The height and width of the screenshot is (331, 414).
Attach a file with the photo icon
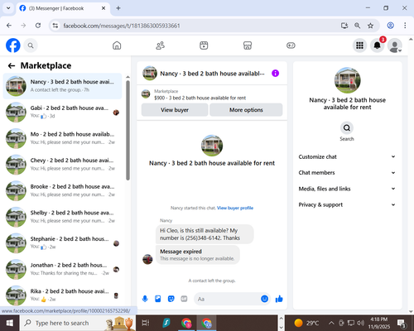(x=158, y=299)
